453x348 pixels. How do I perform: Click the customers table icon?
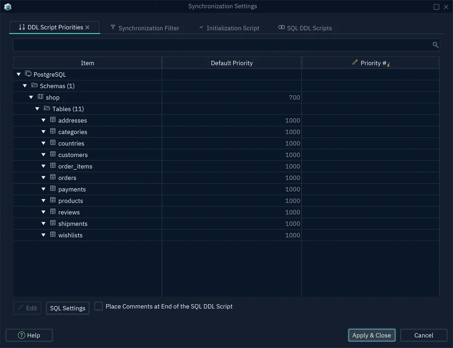53,154
